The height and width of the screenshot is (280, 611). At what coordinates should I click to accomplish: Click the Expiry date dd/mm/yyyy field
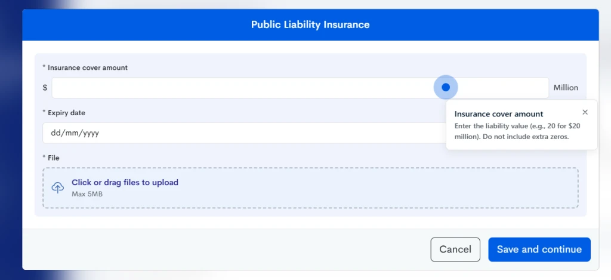244,133
